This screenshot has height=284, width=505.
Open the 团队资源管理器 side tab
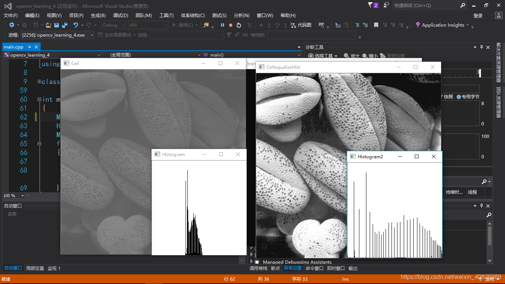pos(498,102)
